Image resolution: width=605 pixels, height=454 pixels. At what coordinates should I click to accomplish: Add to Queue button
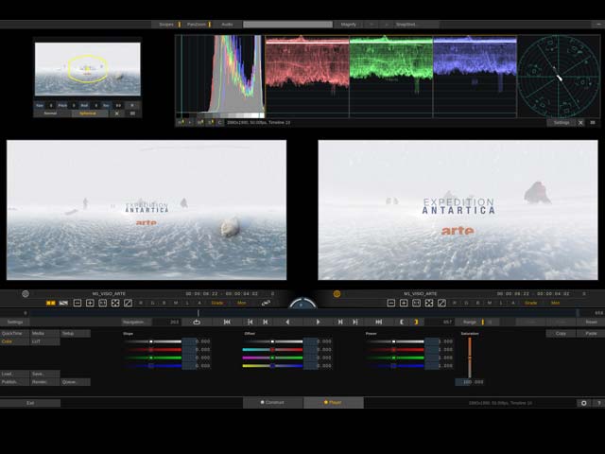[76, 382]
